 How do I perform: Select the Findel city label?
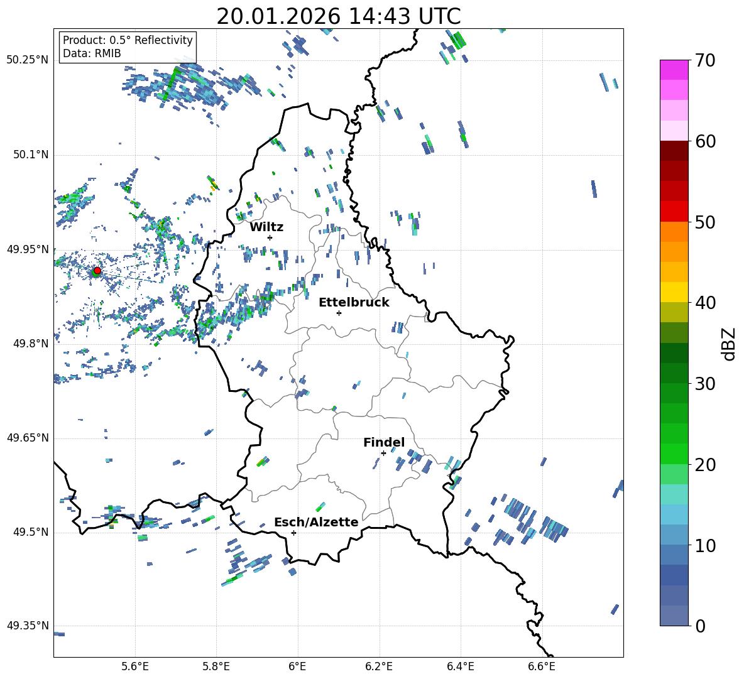click(384, 442)
